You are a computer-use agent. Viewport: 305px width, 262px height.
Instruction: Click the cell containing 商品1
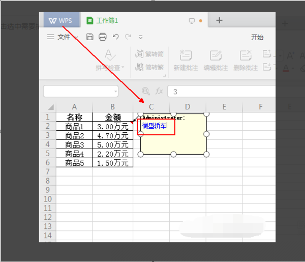pos(74,126)
